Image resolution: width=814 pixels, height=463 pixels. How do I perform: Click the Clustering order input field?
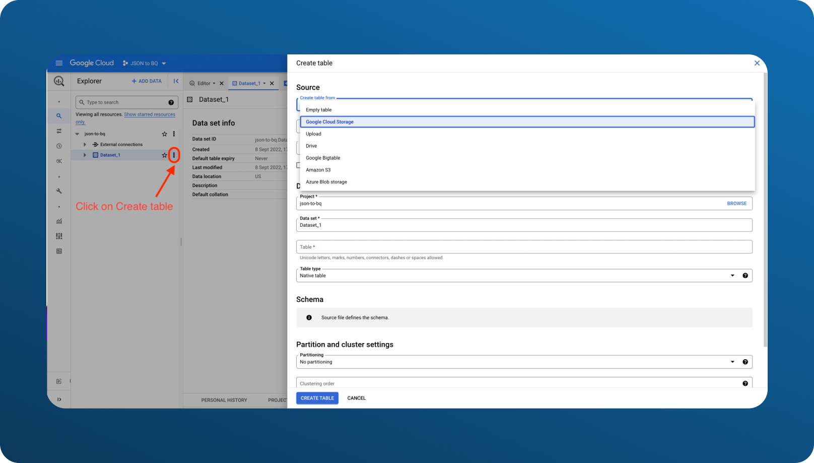coord(524,383)
